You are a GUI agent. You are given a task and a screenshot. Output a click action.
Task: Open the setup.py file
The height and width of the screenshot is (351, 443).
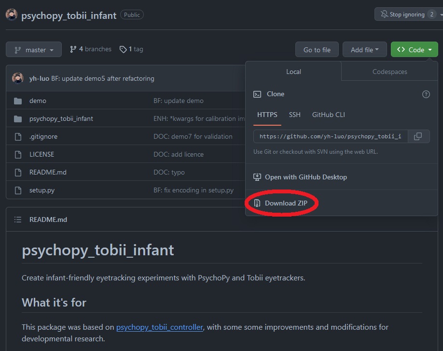point(42,190)
